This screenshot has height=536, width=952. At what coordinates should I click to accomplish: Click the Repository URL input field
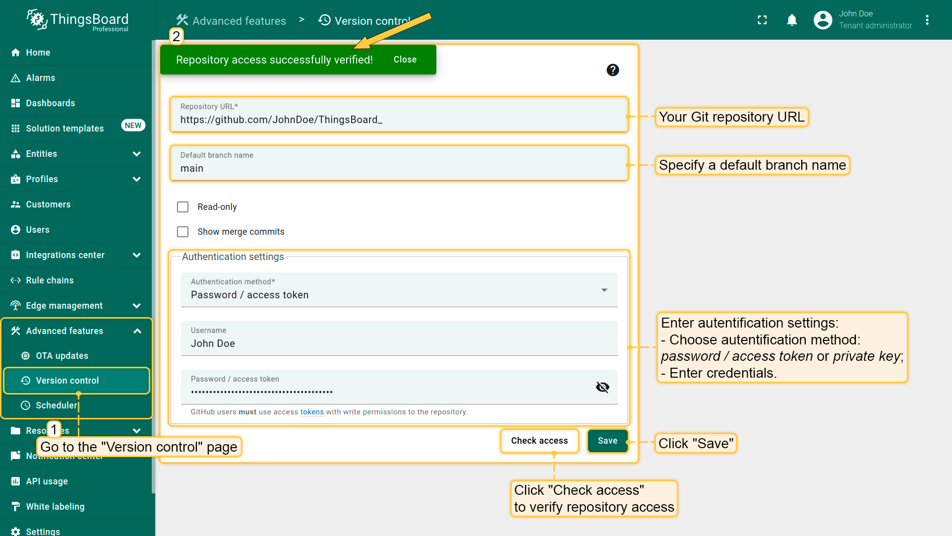[399, 120]
